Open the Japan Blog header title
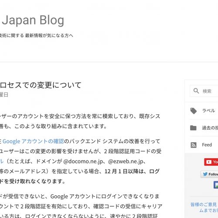Image resolution: width=218 pixels, height=218 pixels. 33,20
